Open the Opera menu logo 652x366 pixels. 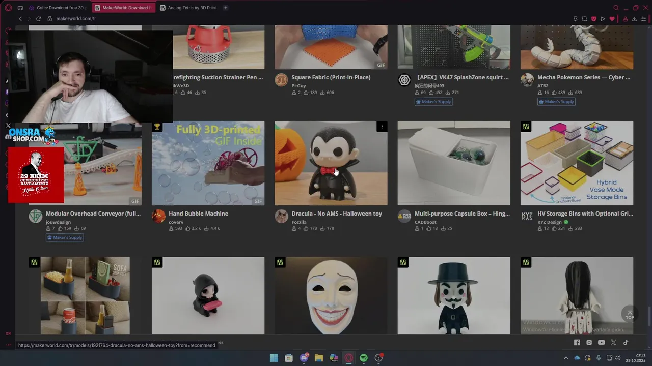click(x=8, y=8)
